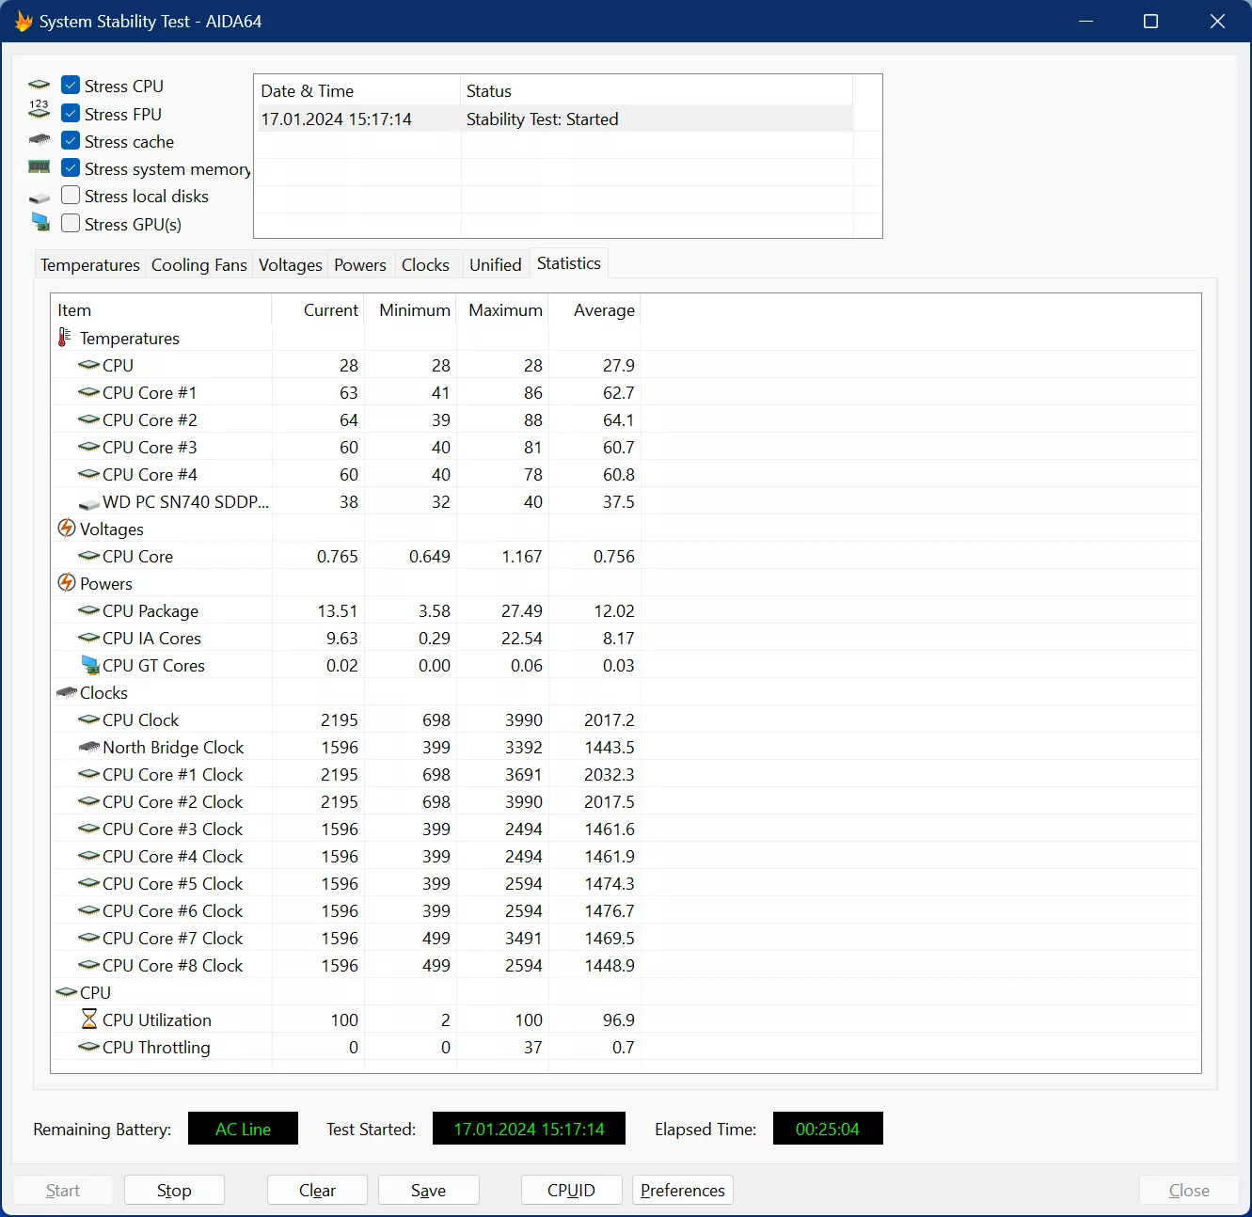Image resolution: width=1252 pixels, height=1217 pixels.
Task: Click the 123 icon beside Stress FPU
Action: point(39,109)
